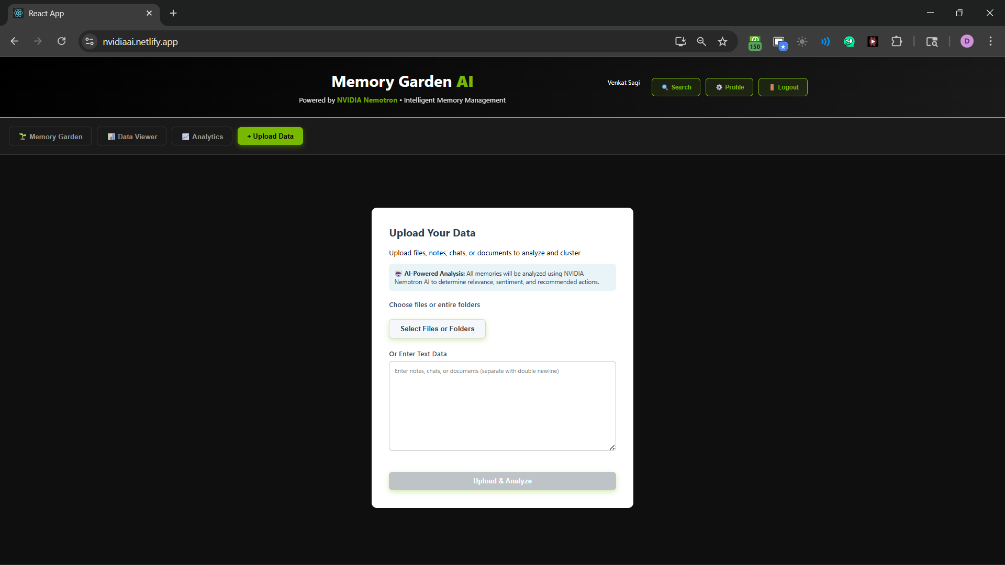Click the zoom magnifier icon in address bar

[701, 42]
